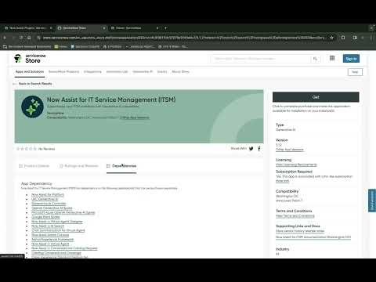
Task: Click the Help button below Sign In
Action: pyautogui.click(x=355, y=72)
